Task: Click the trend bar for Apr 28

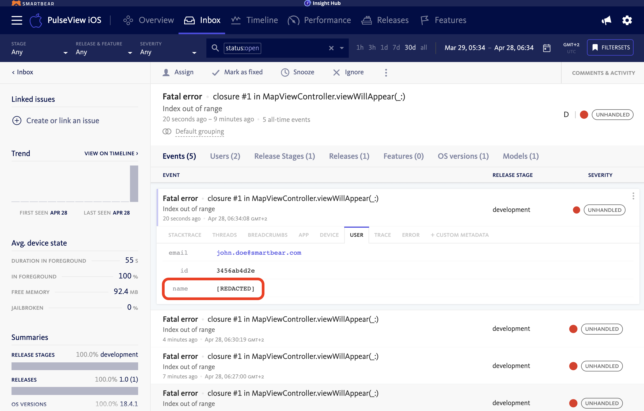Action: point(134,184)
